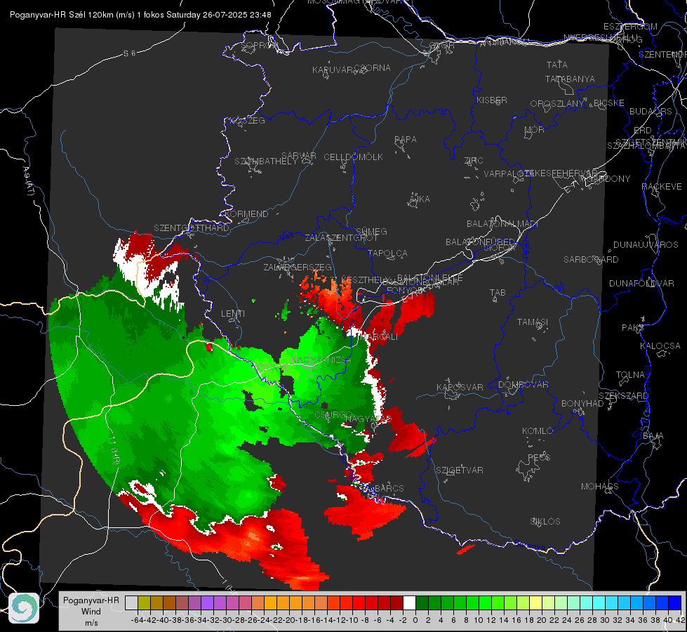Viewport: 687px width, 632px height.
Task: Click the SZOMBATHELY city label
Action: [x=266, y=162]
